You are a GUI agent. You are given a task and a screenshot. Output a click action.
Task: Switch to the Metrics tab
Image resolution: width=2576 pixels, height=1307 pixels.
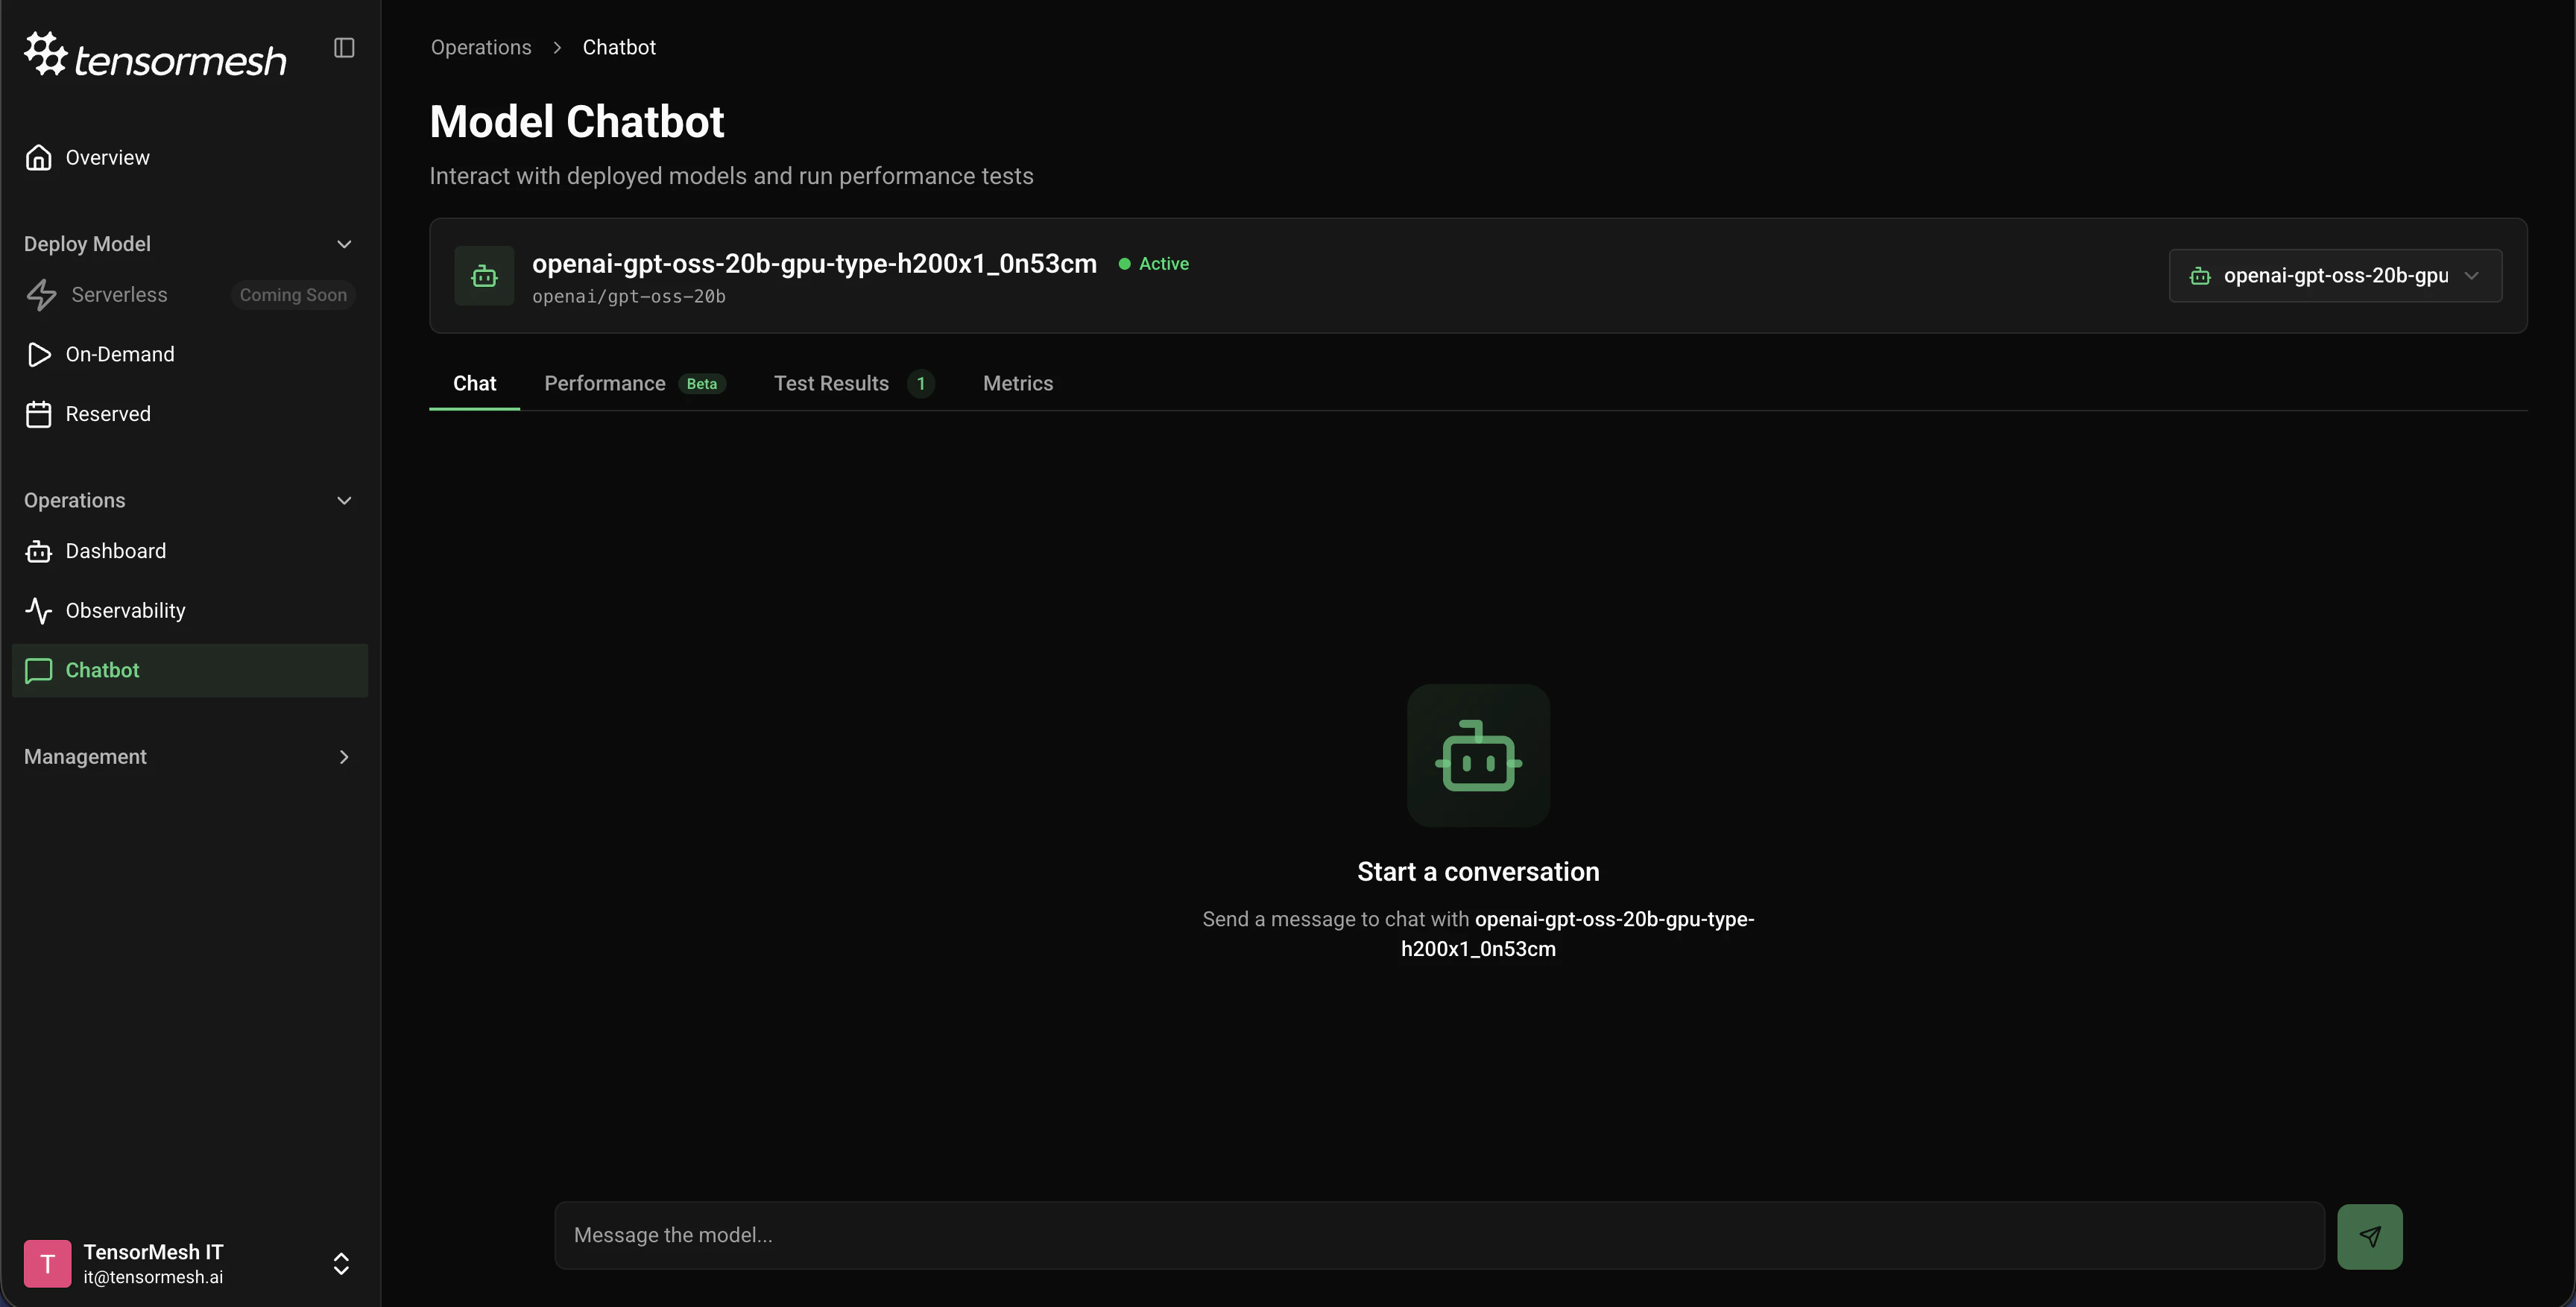1017,383
